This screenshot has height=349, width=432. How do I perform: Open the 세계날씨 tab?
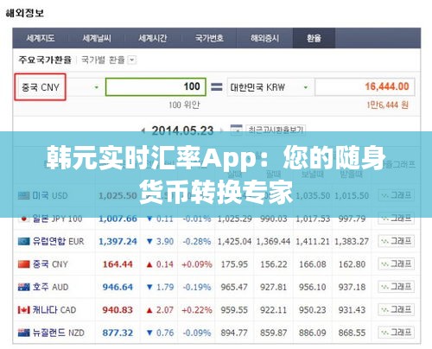pos(97,38)
